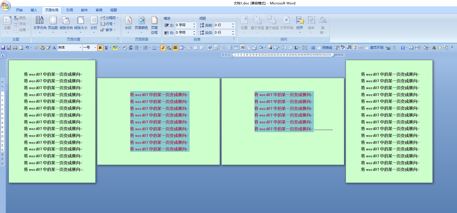Open page color options
This screenshot has width=457, height=213.
point(141,25)
